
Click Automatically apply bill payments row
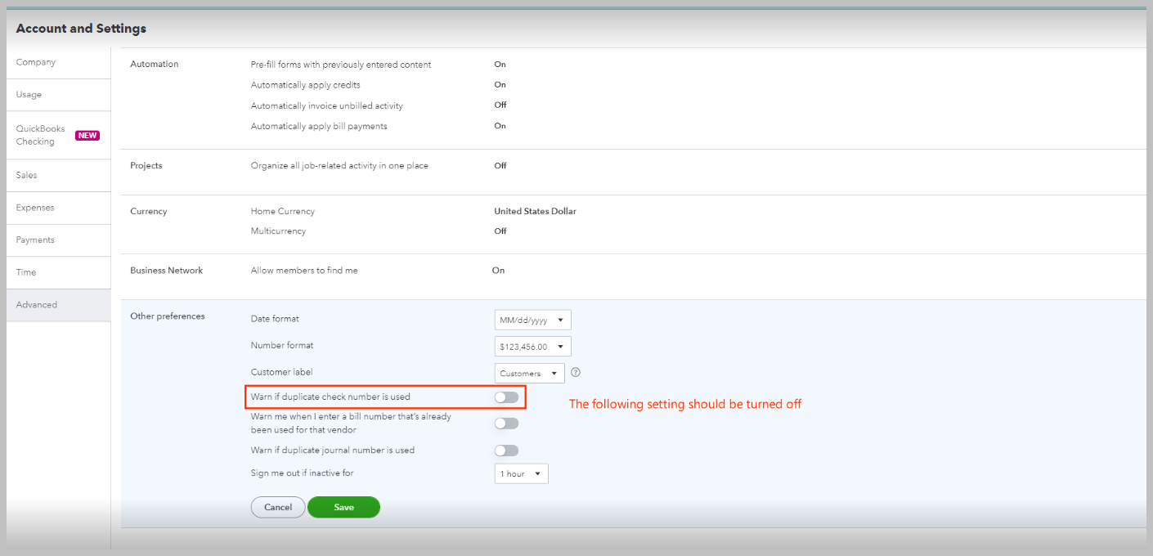tap(319, 126)
